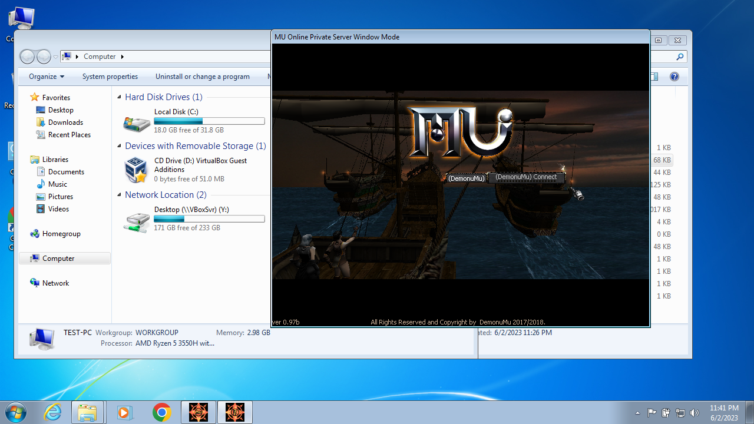Screen dimensions: 754x424
Task: Open the Organize dropdown menu
Action: pos(47,77)
